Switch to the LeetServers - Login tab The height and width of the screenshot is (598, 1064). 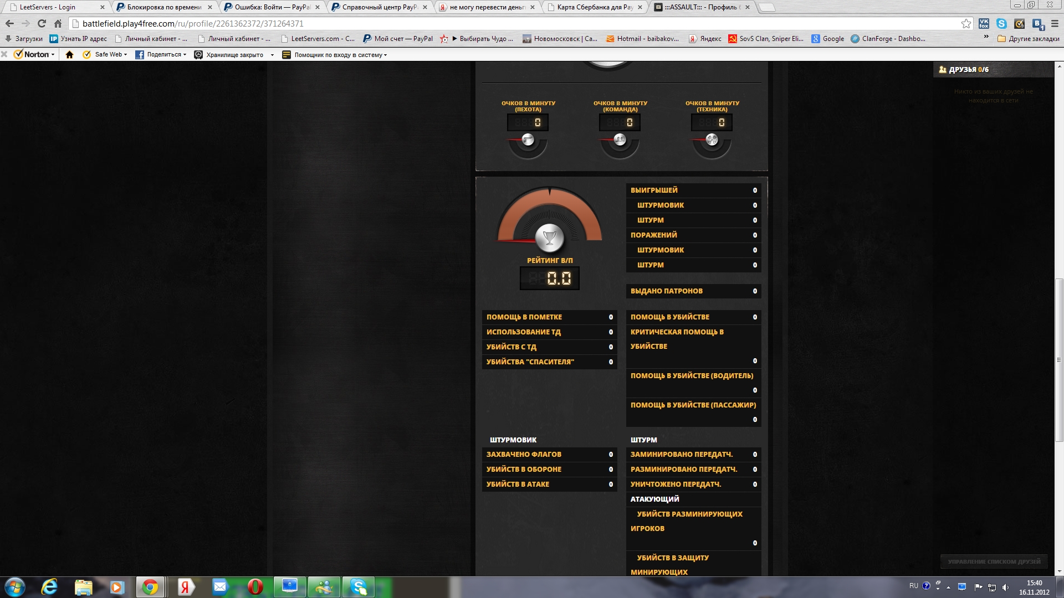tap(55, 7)
